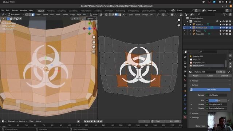Toggle Collection visibility eye icon
This screenshot has width=233, height=131.
pos(224,21)
